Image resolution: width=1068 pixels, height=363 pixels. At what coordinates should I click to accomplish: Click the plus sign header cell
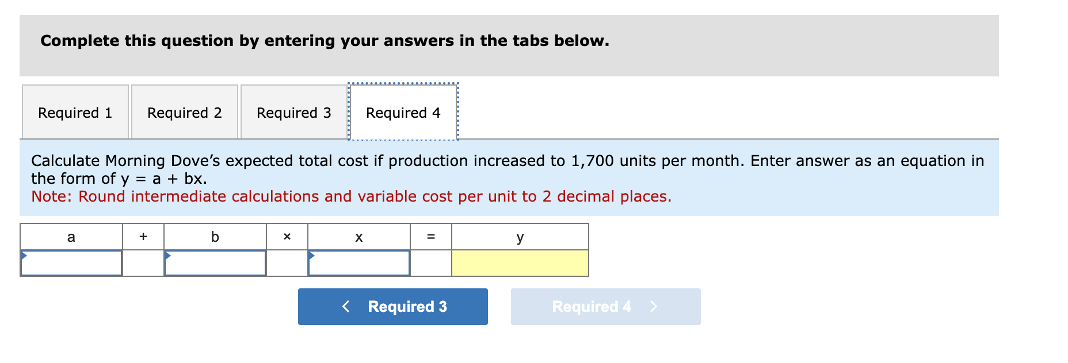[143, 236]
